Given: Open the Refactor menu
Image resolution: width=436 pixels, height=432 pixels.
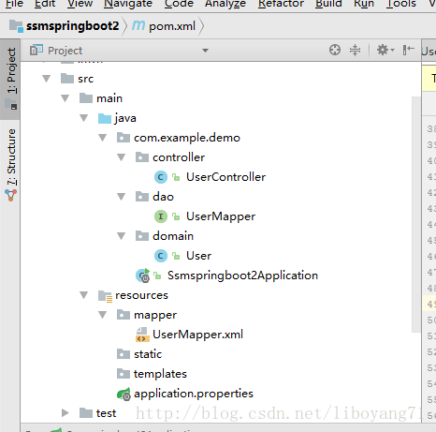Looking at the screenshot, I should (x=281, y=4).
